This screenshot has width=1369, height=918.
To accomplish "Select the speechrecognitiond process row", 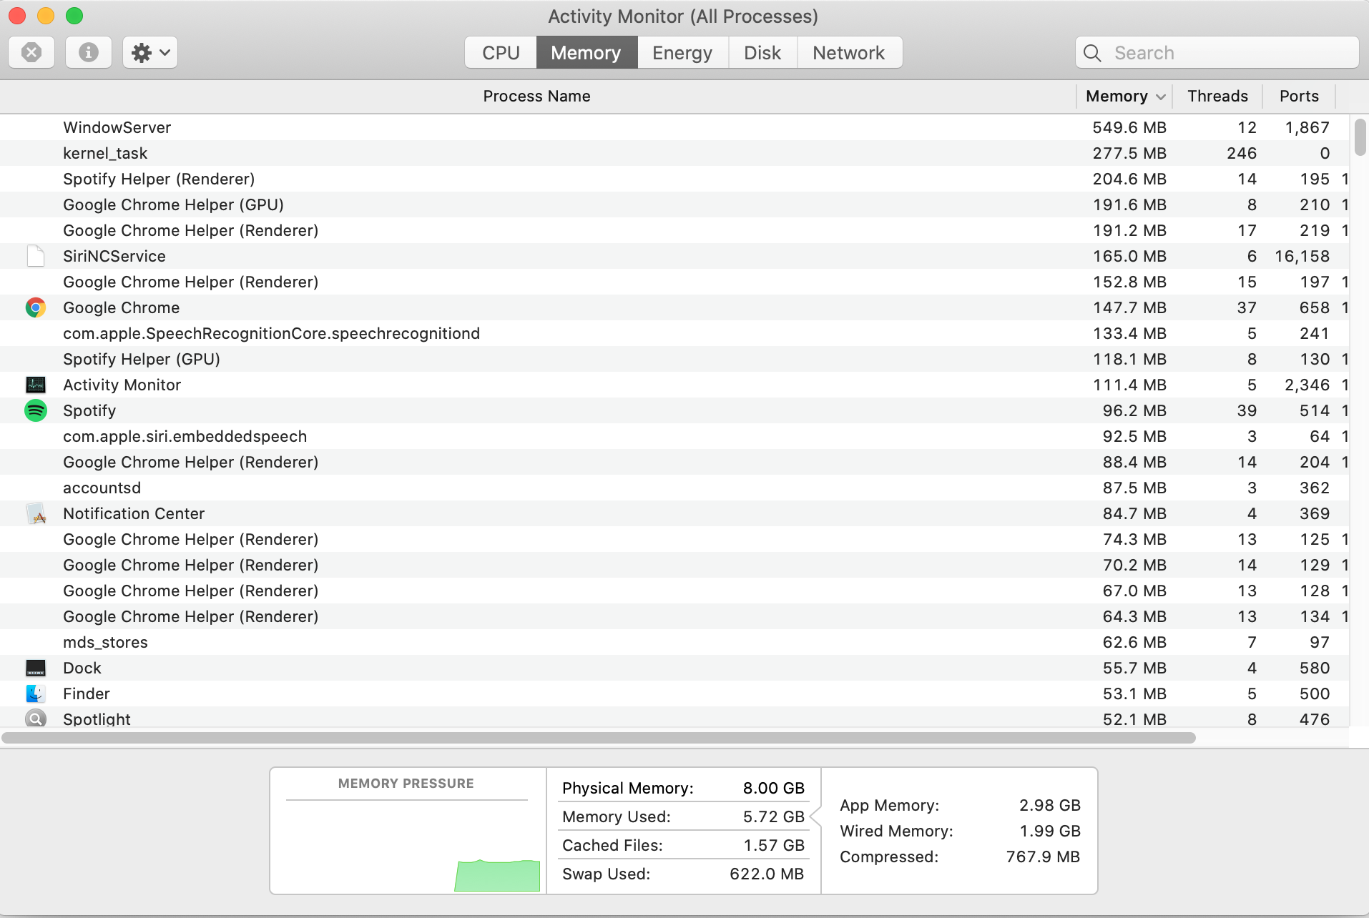I will click(674, 333).
